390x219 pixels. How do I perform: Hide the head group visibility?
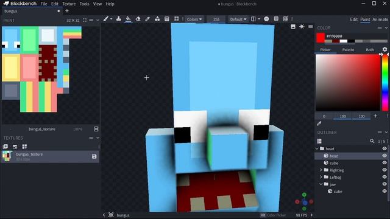click(x=385, y=148)
